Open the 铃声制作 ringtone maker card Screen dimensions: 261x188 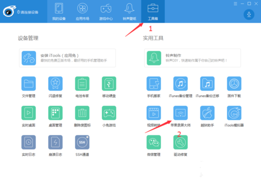(x=193, y=58)
